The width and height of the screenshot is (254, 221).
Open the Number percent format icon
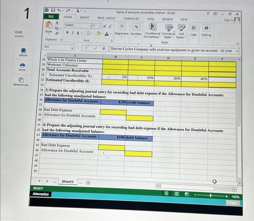(x=136, y=27)
